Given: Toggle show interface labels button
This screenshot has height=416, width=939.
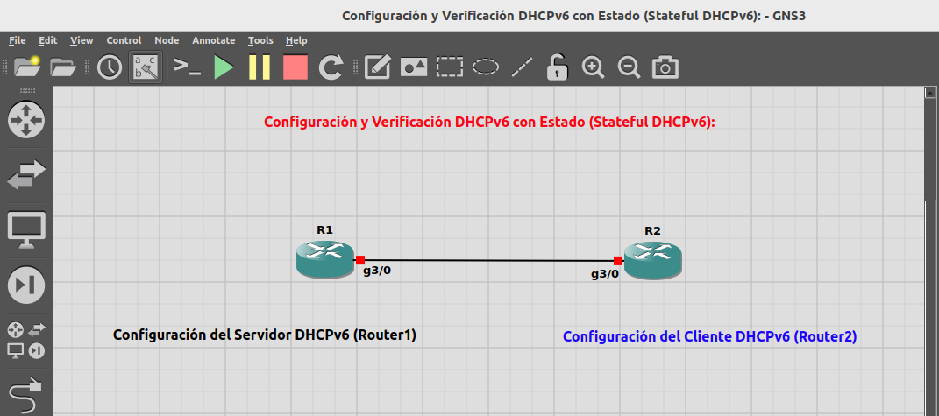Looking at the screenshot, I should point(146,67).
